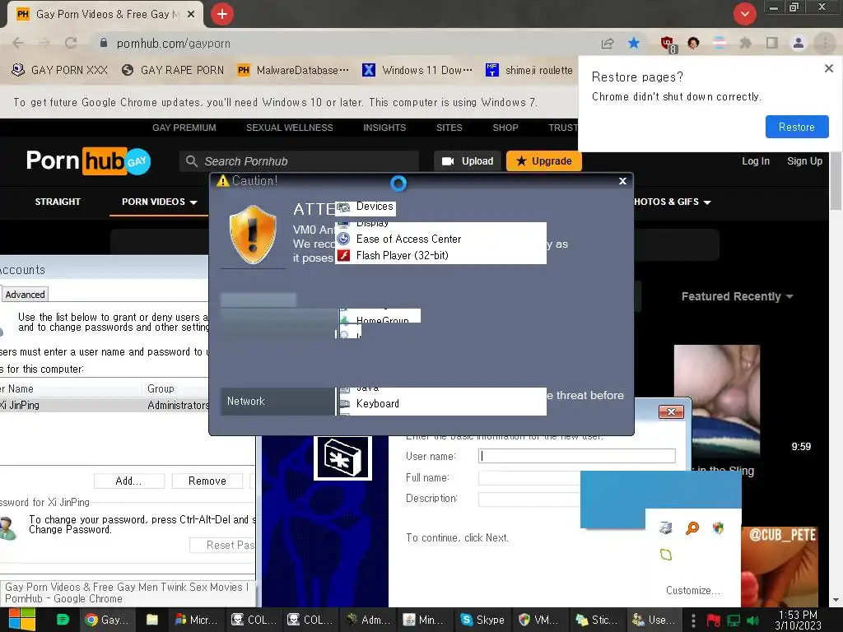Open the Skype taskbar button
Screen dimensions: 843x632
(x=483, y=620)
